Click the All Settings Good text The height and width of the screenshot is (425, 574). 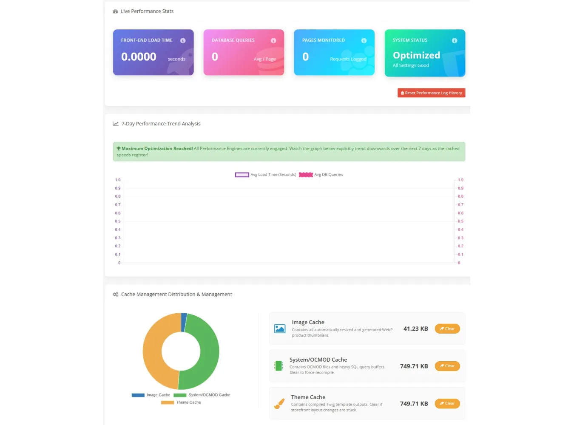pos(411,65)
